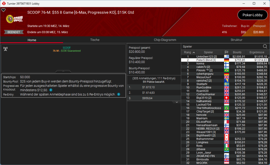Screen dimensions: 270x165
Task: Open the player search magnifier
Action: pos(265,46)
